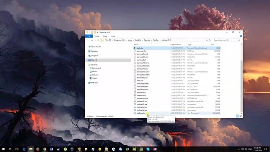Open Cortana search circle on taskbar
Screen dimensions: 270x152
click(10, 149)
